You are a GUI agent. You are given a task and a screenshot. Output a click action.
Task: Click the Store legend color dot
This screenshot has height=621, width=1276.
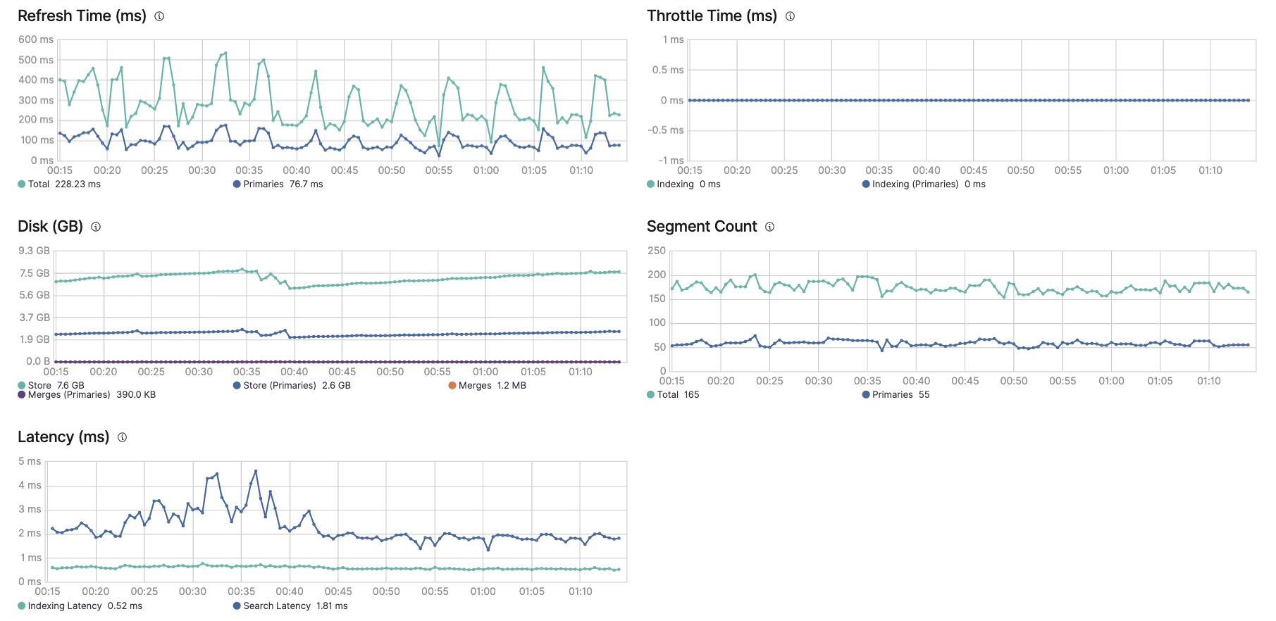[x=22, y=386]
